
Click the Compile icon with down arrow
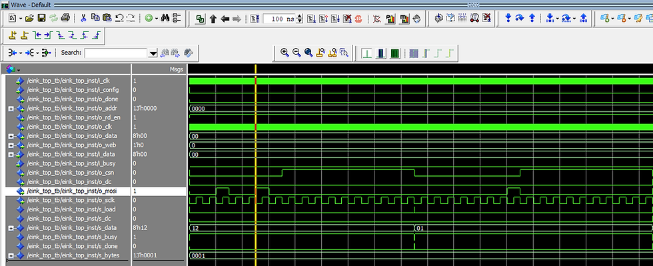tap(438, 19)
